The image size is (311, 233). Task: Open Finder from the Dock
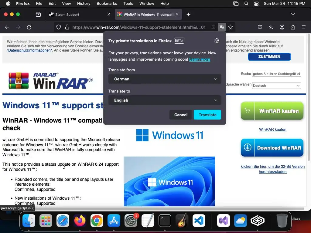click(29, 221)
